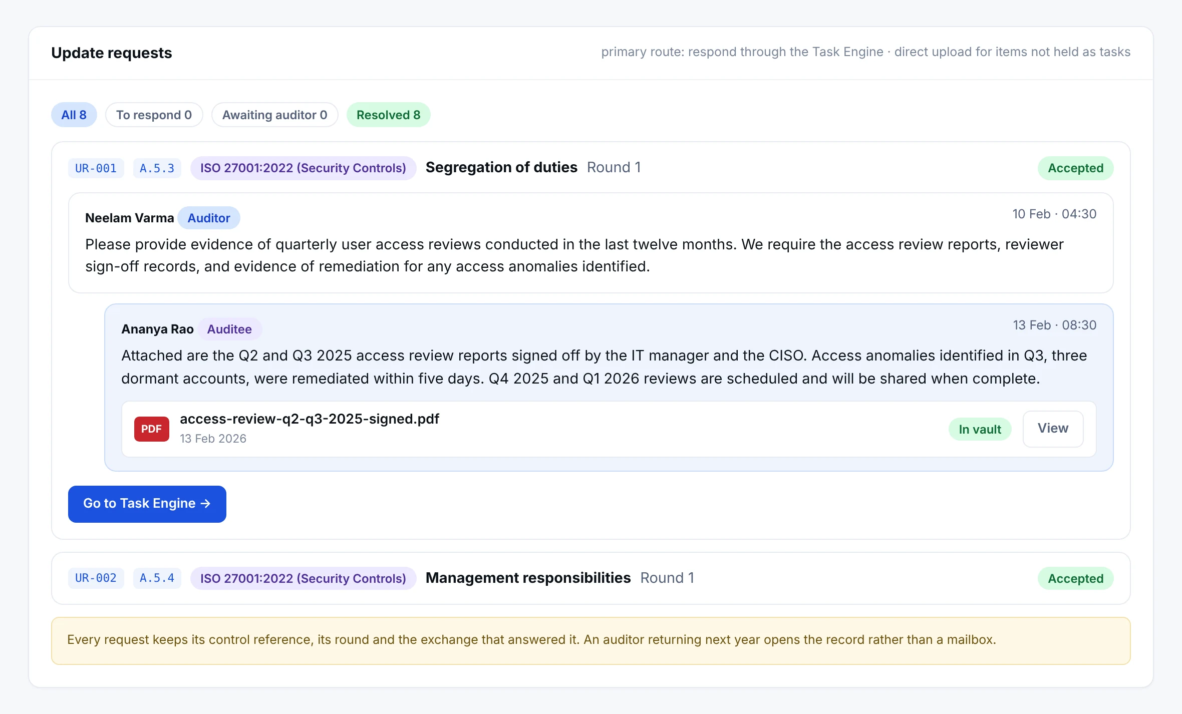Select the All 8 filter tab
Image resolution: width=1182 pixels, height=714 pixels.
pos(74,115)
